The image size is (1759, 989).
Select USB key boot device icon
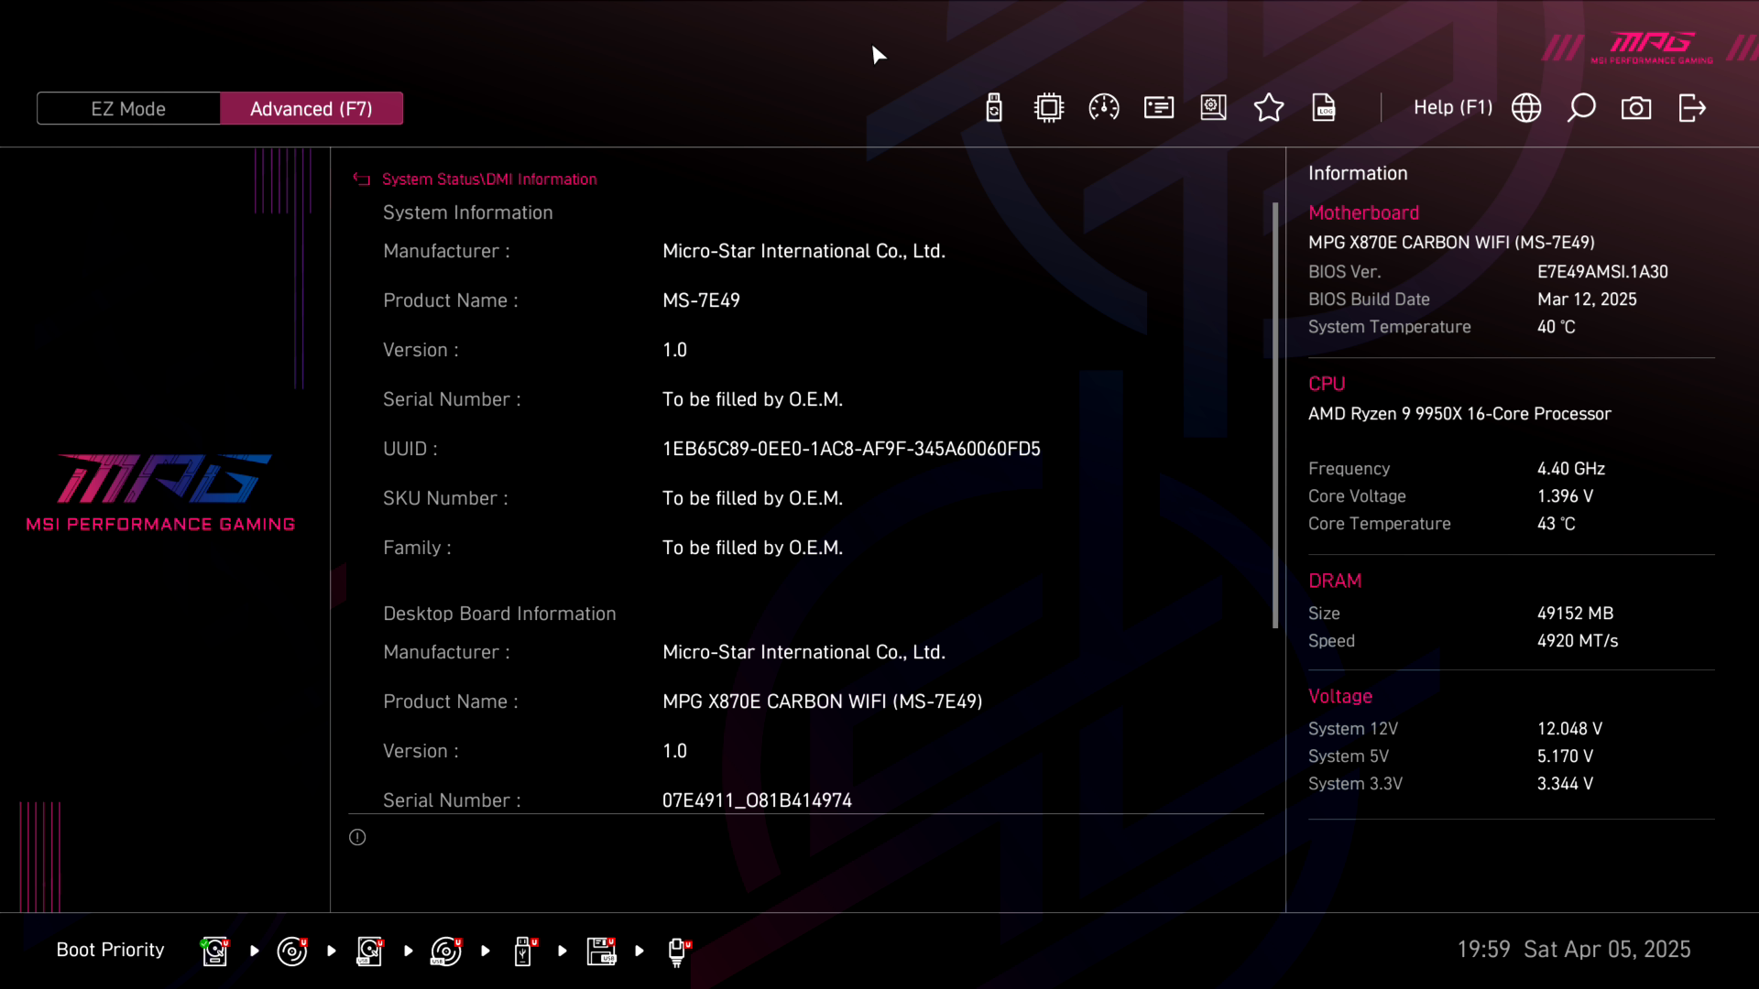[523, 951]
